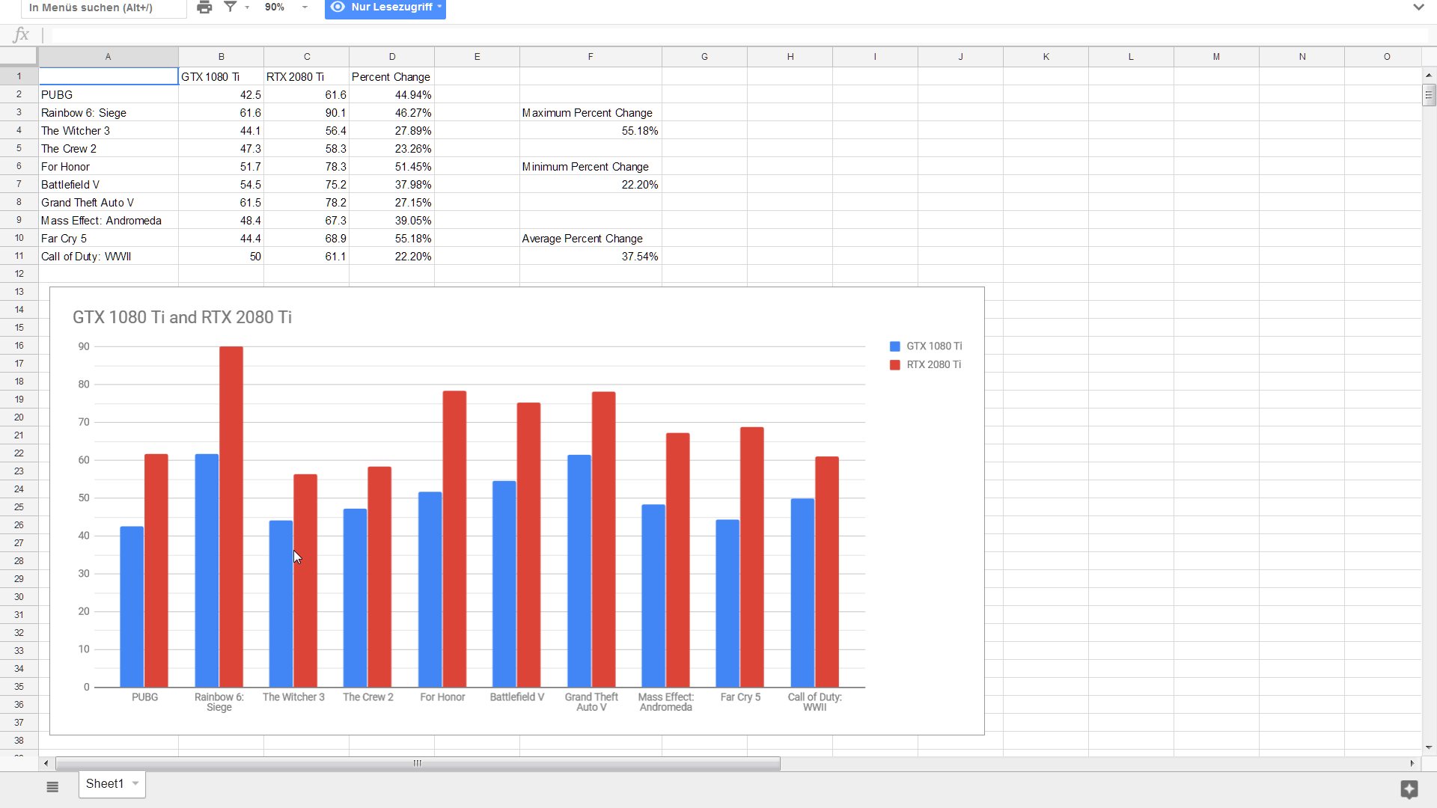This screenshot has width=1437, height=808.
Task: Click the print icon
Action: pos(204,7)
